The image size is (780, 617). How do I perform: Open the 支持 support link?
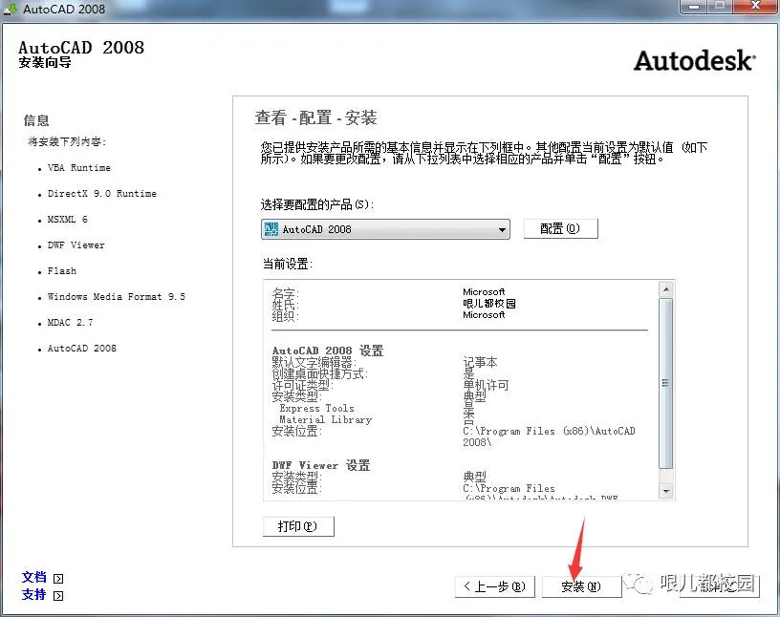point(33,595)
